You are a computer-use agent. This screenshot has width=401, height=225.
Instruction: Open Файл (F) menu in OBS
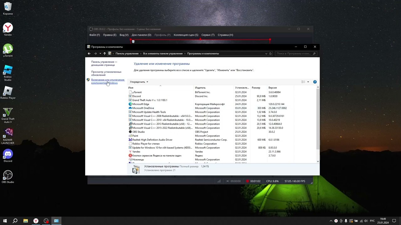coord(95,35)
